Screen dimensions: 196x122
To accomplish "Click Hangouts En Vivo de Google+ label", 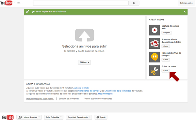I will [171, 54].
